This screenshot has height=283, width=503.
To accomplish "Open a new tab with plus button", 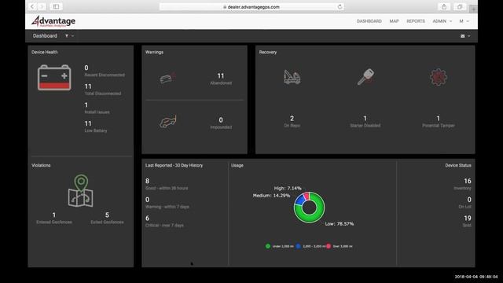I will (x=473, y=9).
